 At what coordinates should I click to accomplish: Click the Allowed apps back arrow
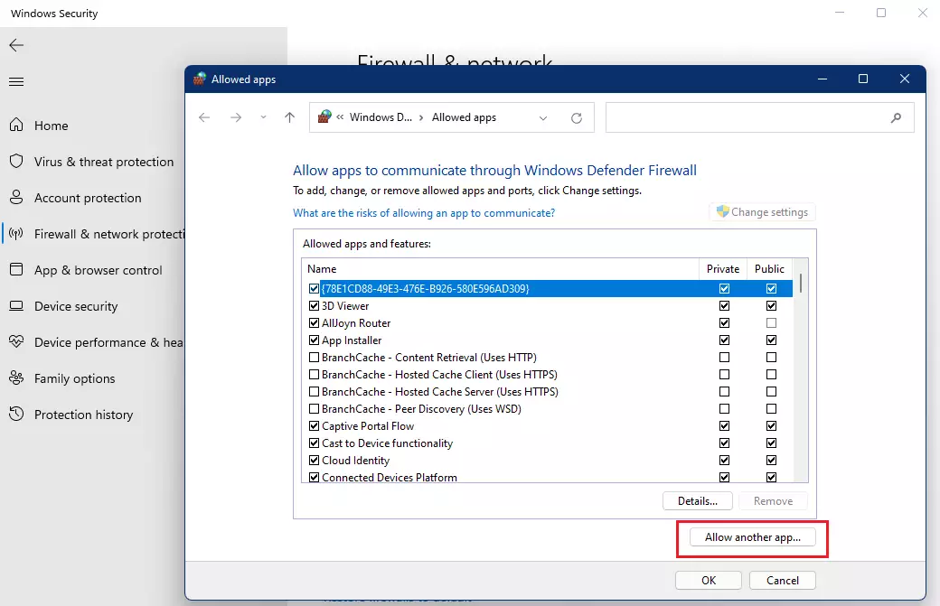coord(204,117)
